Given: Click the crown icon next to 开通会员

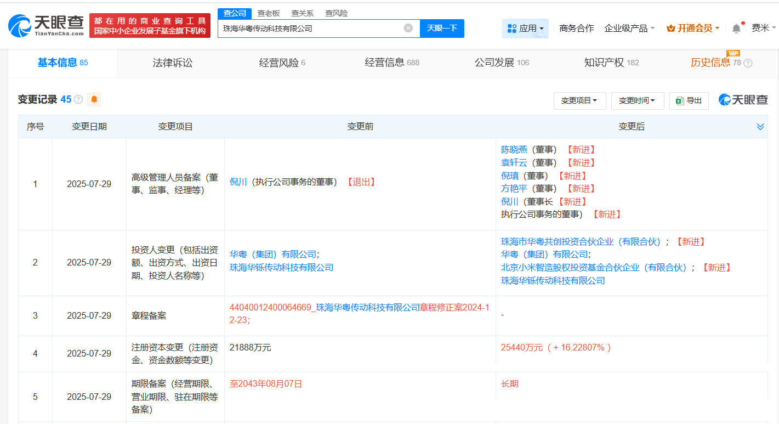Looking at the screenshot, I should pos(670,27).
